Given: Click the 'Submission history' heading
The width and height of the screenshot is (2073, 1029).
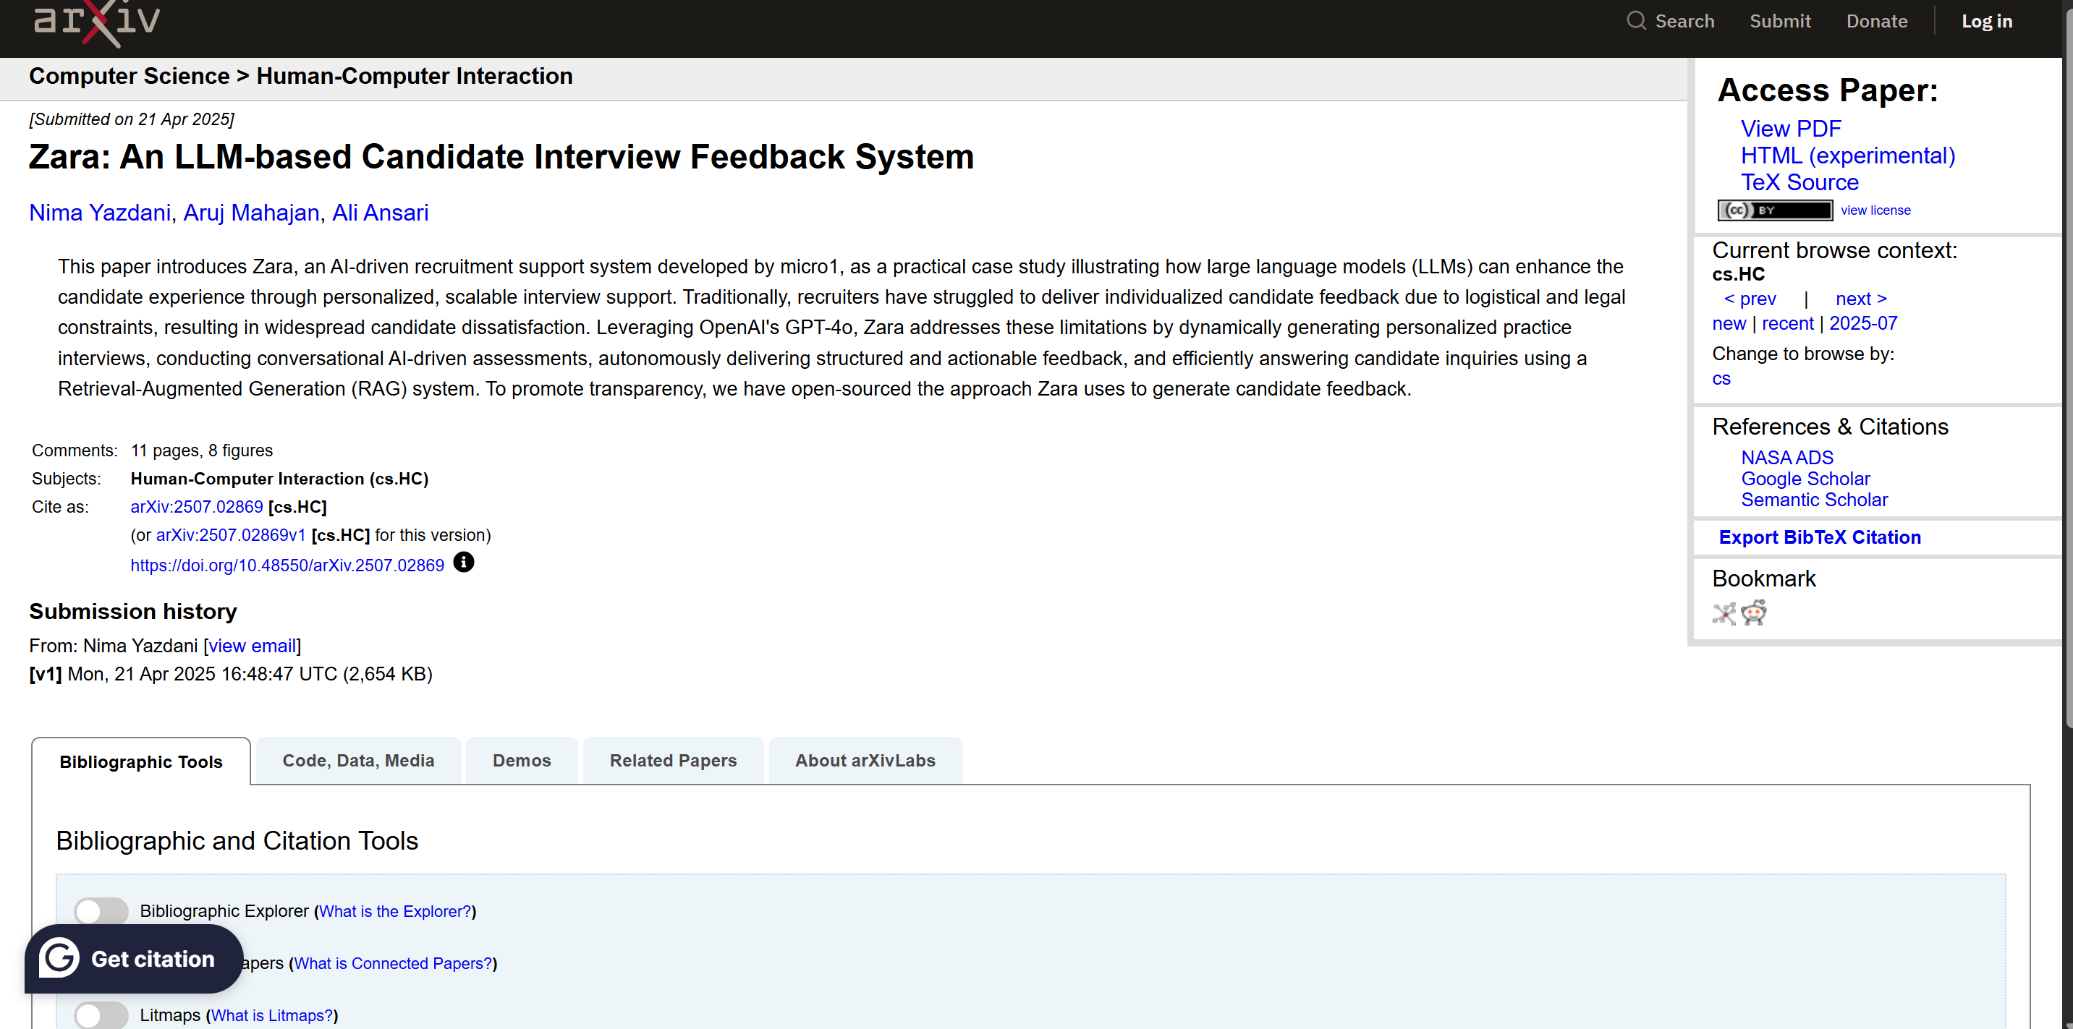Looking at the screenshot, I should coord(133,612).
